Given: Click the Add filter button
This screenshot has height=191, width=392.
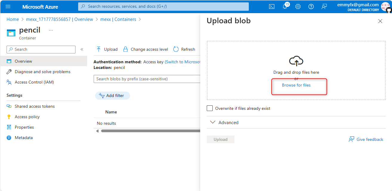Looking at the screenshot, I should [112, 95].
